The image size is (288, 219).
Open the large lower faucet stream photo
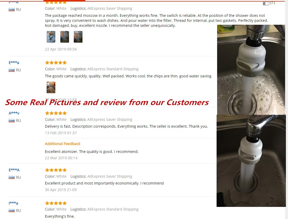[251, 161]
